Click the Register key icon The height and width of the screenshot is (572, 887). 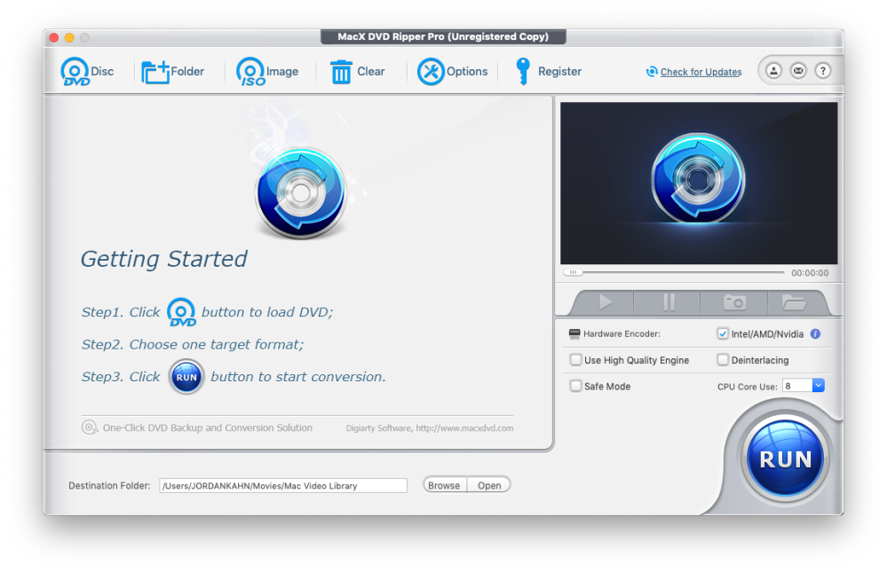[x=523, y=72]
